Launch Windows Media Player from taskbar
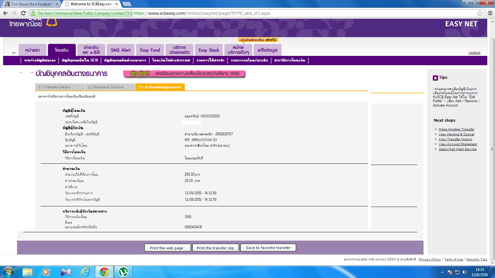The height and width of the screenshot is (278, 495). 46,272
